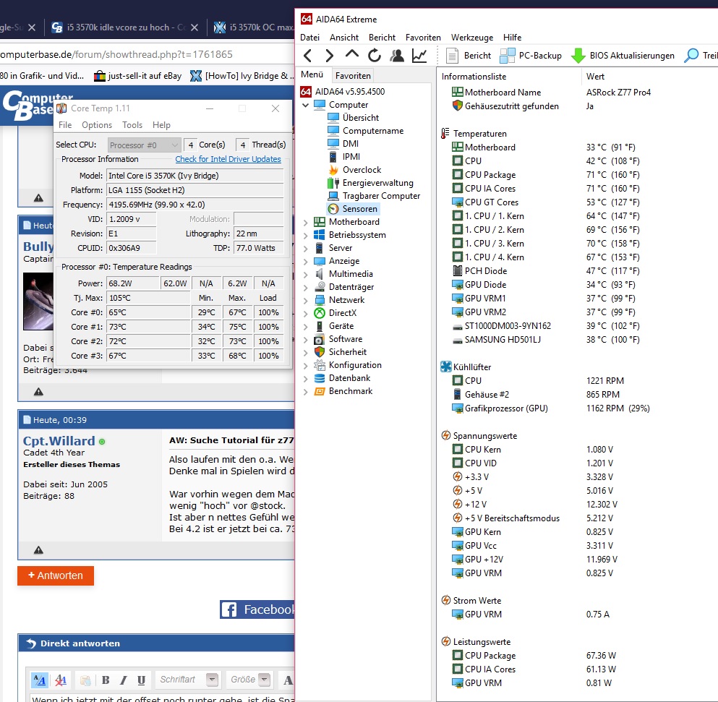
Task: Select the Overclock tree item
Action: pos(362,170)
